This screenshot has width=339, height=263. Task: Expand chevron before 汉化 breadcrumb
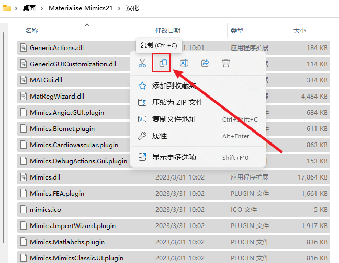pyautogui.click(x=119, y=8)
